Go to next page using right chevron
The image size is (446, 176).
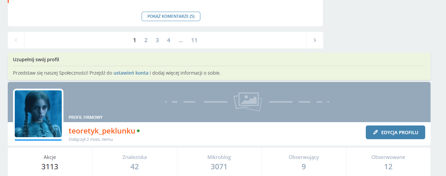coord(315,40)
